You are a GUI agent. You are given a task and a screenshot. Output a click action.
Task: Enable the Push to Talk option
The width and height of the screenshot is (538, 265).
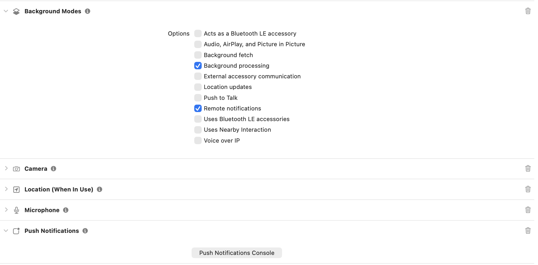(198, 98)
